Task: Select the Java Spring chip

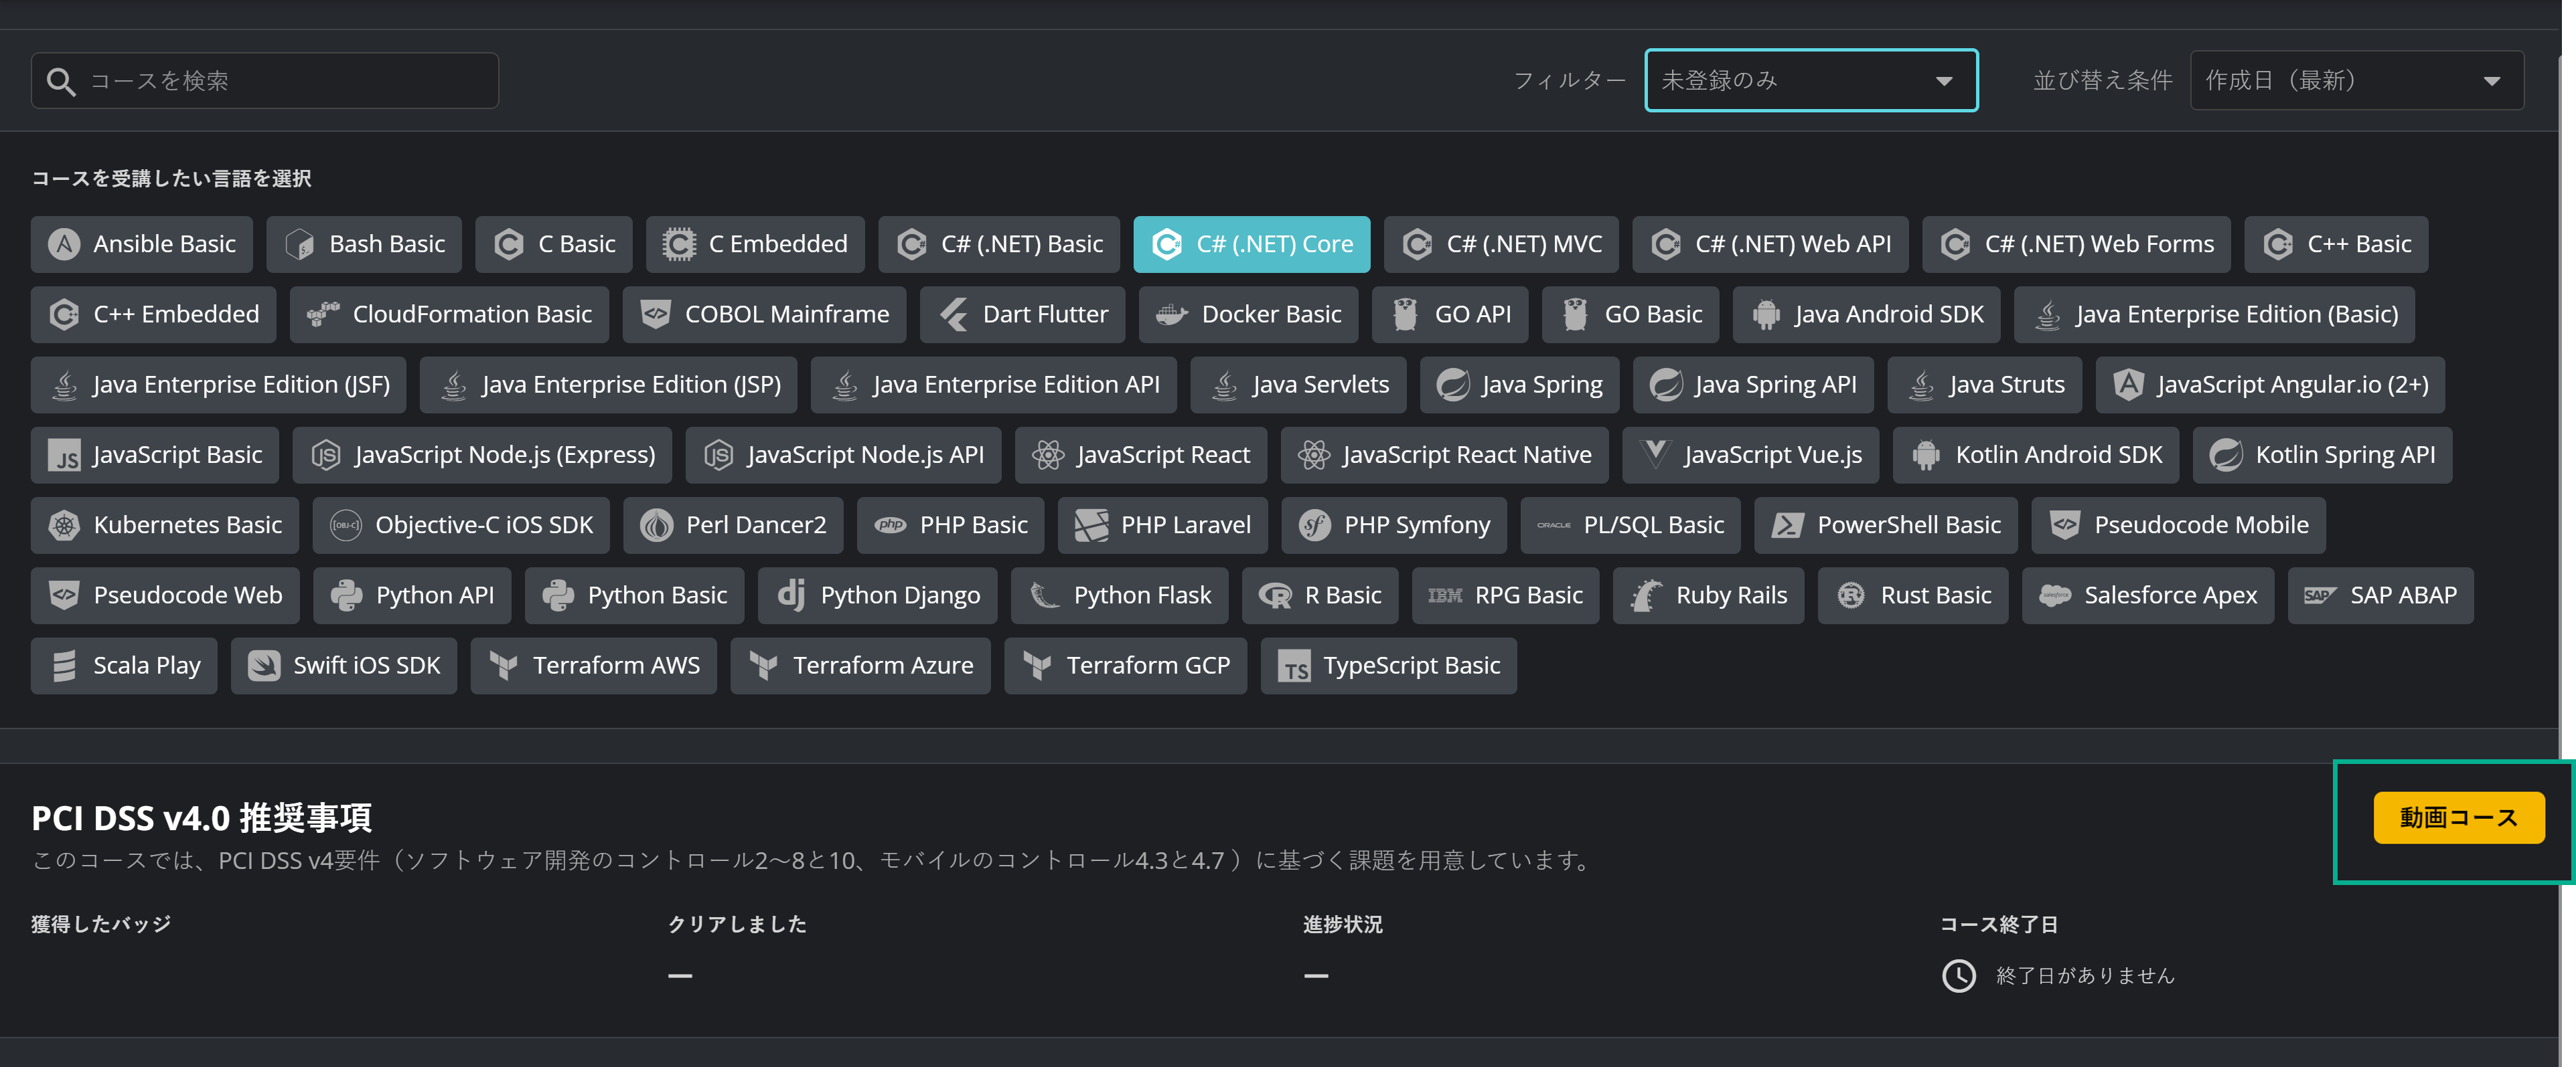Action: (x=1519, y=385)
